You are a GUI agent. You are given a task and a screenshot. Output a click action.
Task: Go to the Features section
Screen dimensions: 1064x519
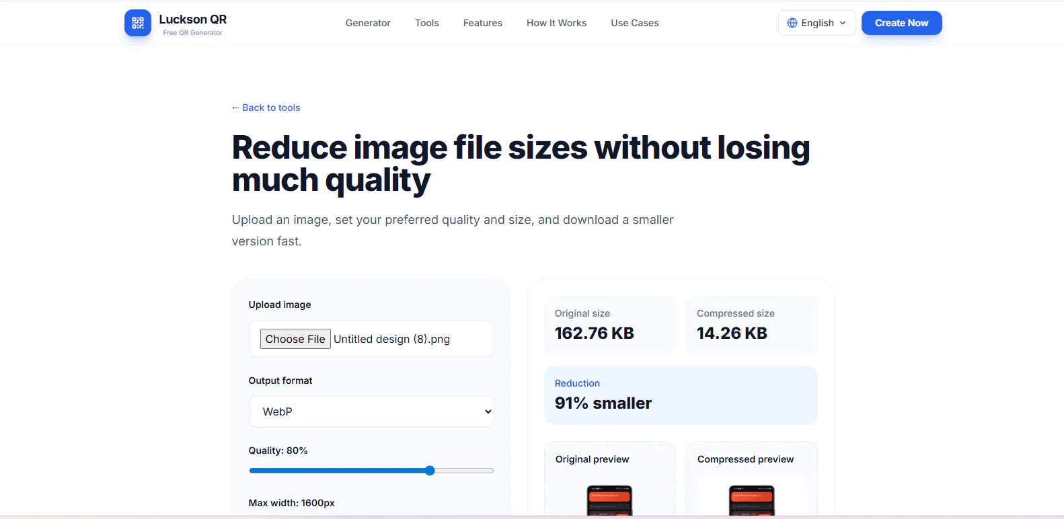(x=483, y=23)
